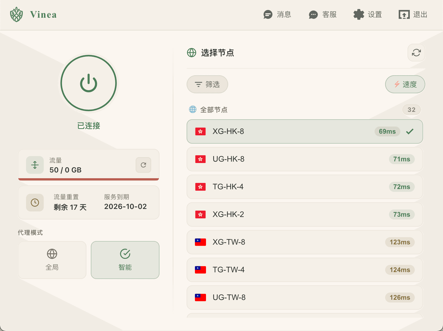Screen dimensions: 443x331
Task: Select the TG-HK-4 node
Action: pos(305,187)
